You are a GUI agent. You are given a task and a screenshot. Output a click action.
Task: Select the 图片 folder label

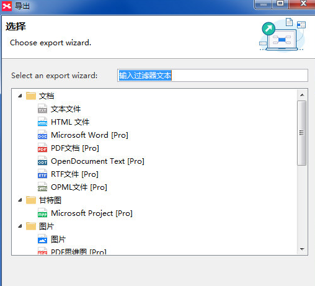coord(47,226)
